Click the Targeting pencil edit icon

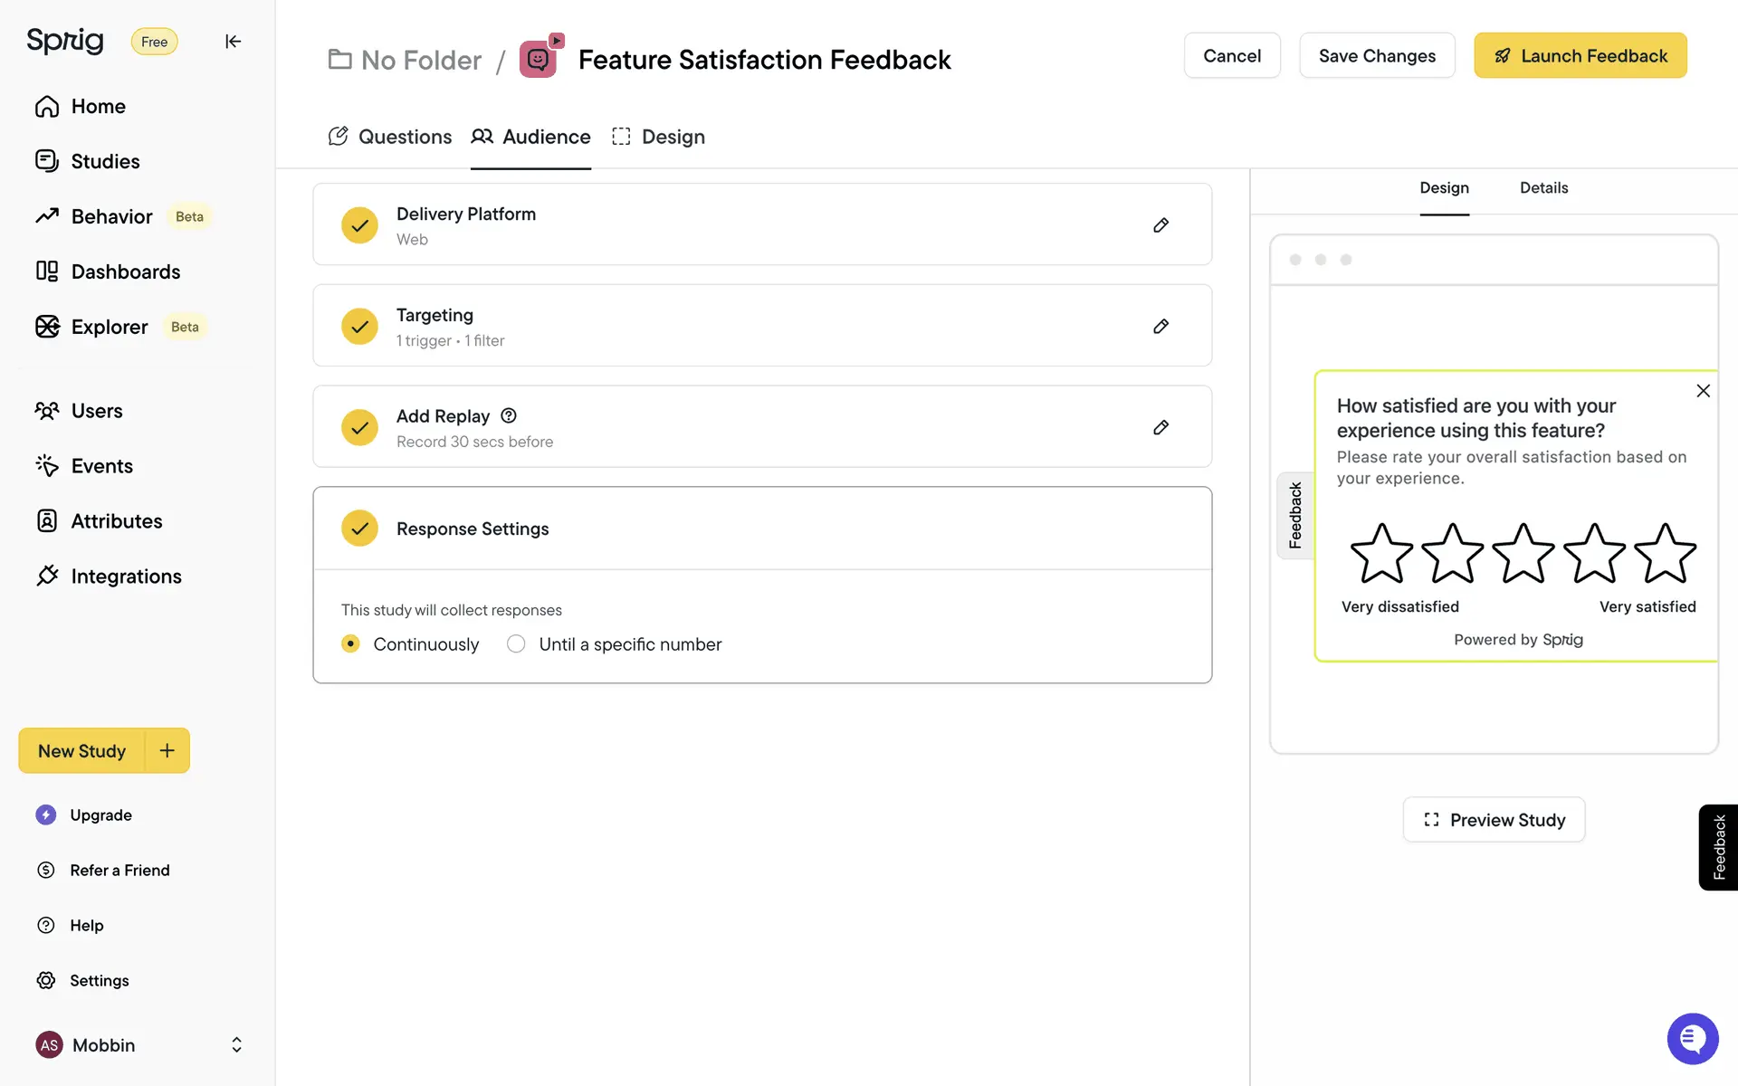(x=1160, y=327)
